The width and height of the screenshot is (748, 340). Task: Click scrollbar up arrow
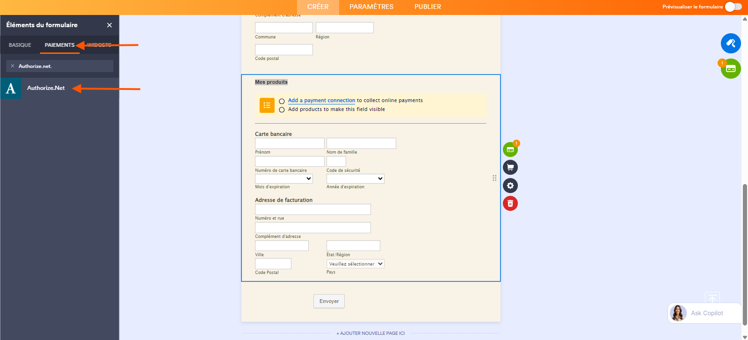click(x=745, y=19)
